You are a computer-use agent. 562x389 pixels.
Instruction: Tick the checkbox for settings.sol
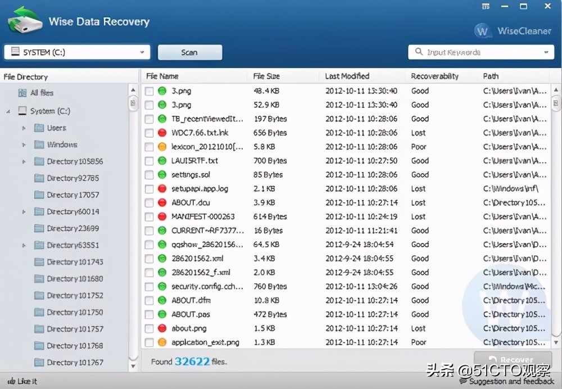(x=149, y=175)
